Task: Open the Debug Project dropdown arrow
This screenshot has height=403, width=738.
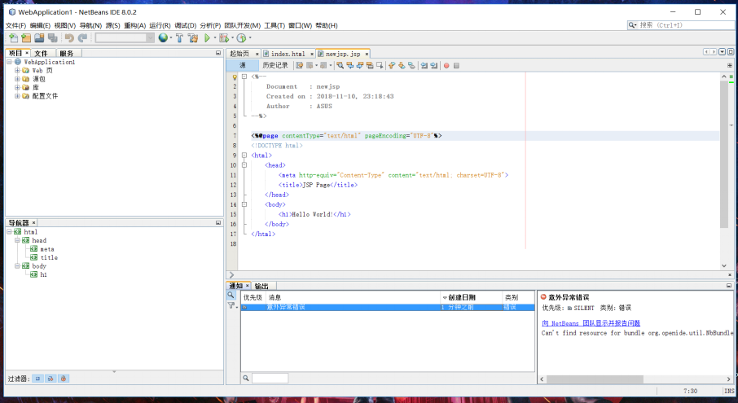Action: click(232, 38)
